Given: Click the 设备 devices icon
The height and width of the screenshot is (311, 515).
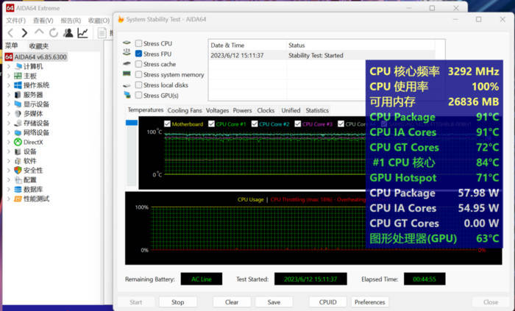Looking at the screenshot, I should [18, 151].
